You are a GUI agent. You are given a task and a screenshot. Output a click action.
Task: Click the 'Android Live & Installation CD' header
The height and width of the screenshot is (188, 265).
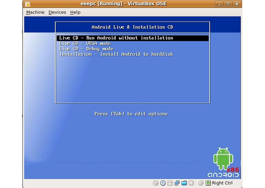click(132, 27)
